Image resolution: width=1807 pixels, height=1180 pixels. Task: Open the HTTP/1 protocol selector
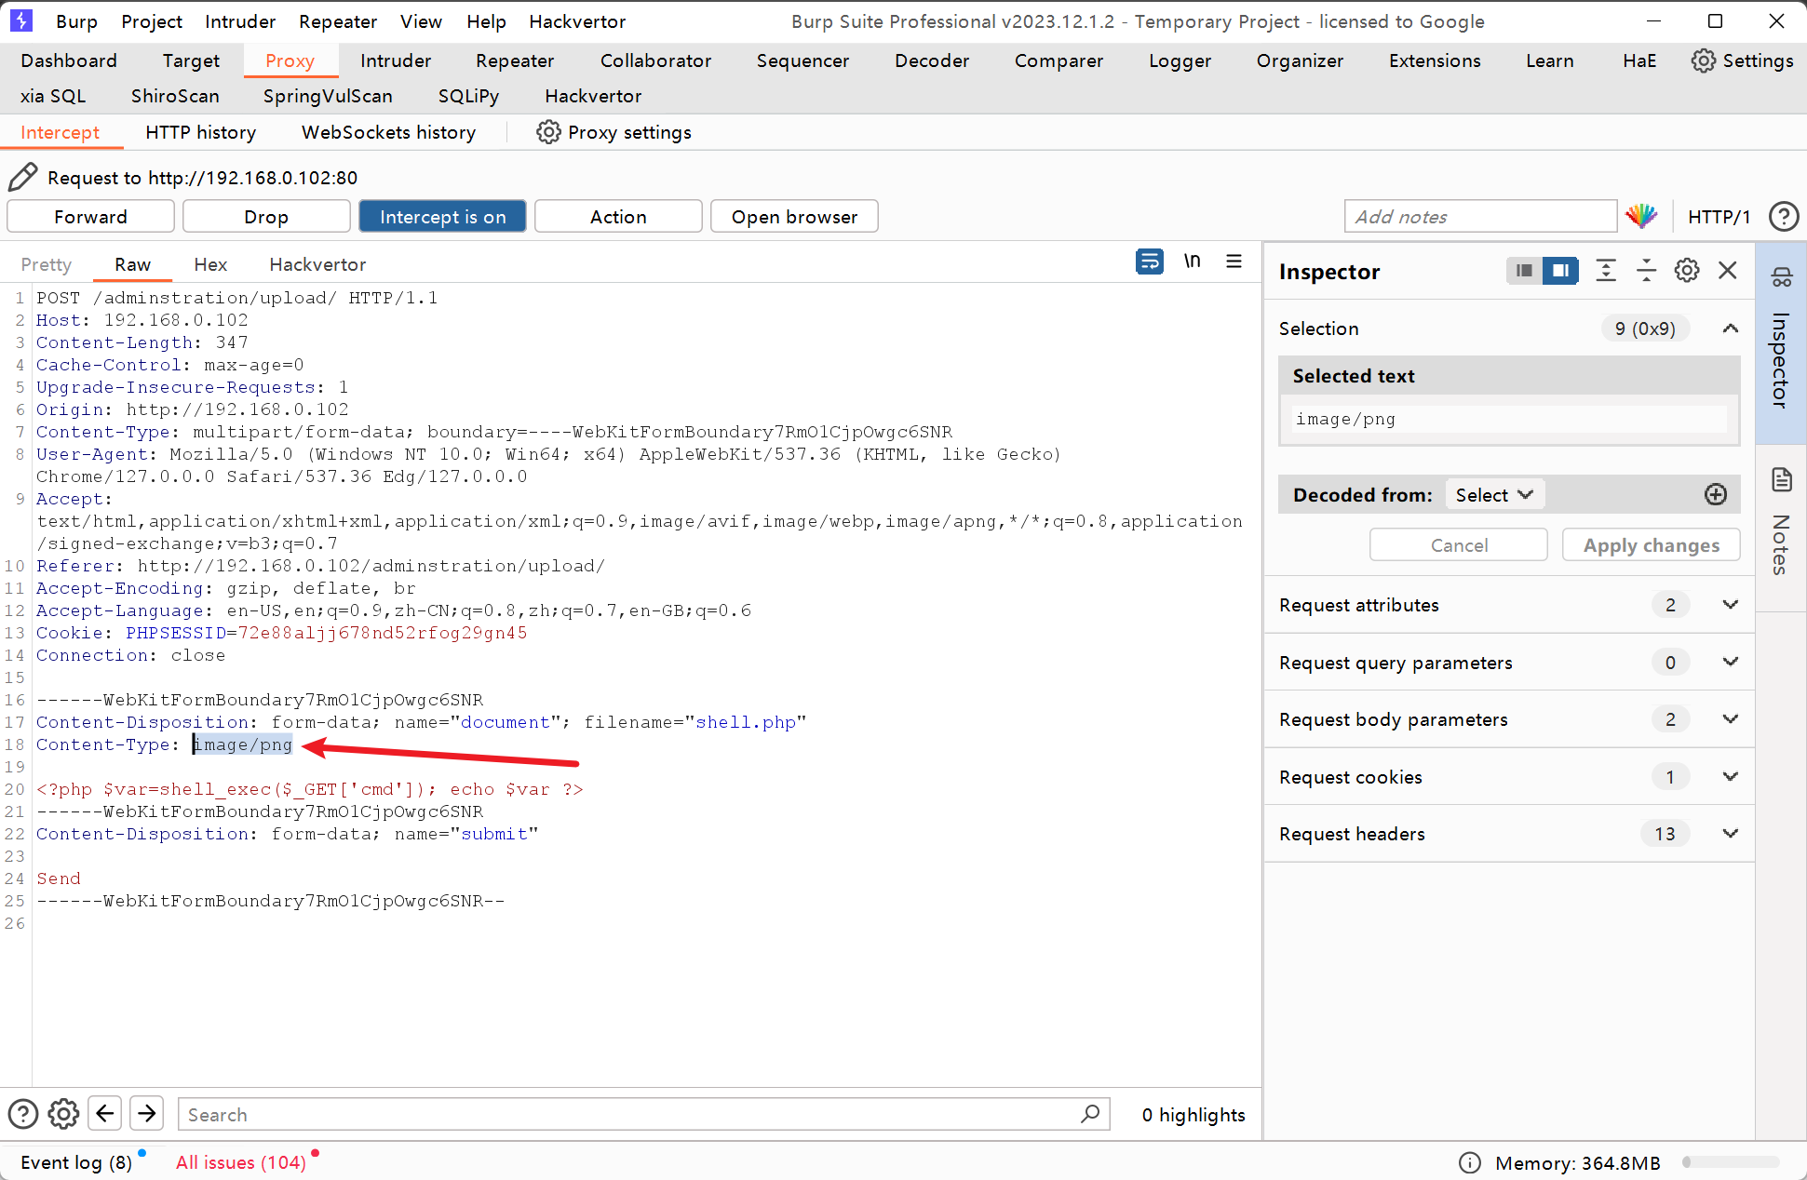[1719, 217]
